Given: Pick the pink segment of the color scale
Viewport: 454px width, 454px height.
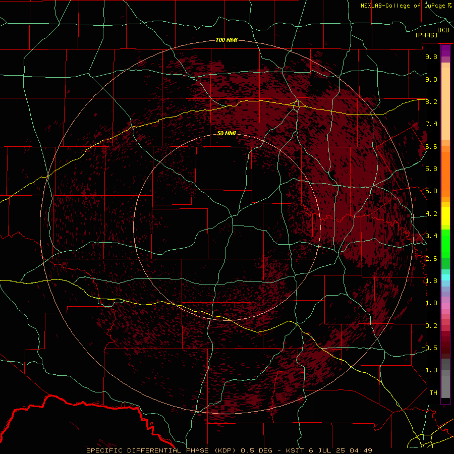Looking at the screenshot, I should 445,306.
